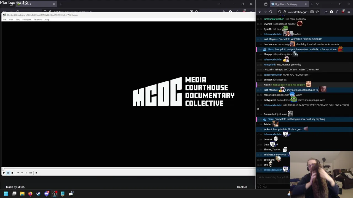Open the Help menu in media player
Image resolution: width=353 pixels, height=198 pixels.
pyautogui.click(x=47, y=20)
